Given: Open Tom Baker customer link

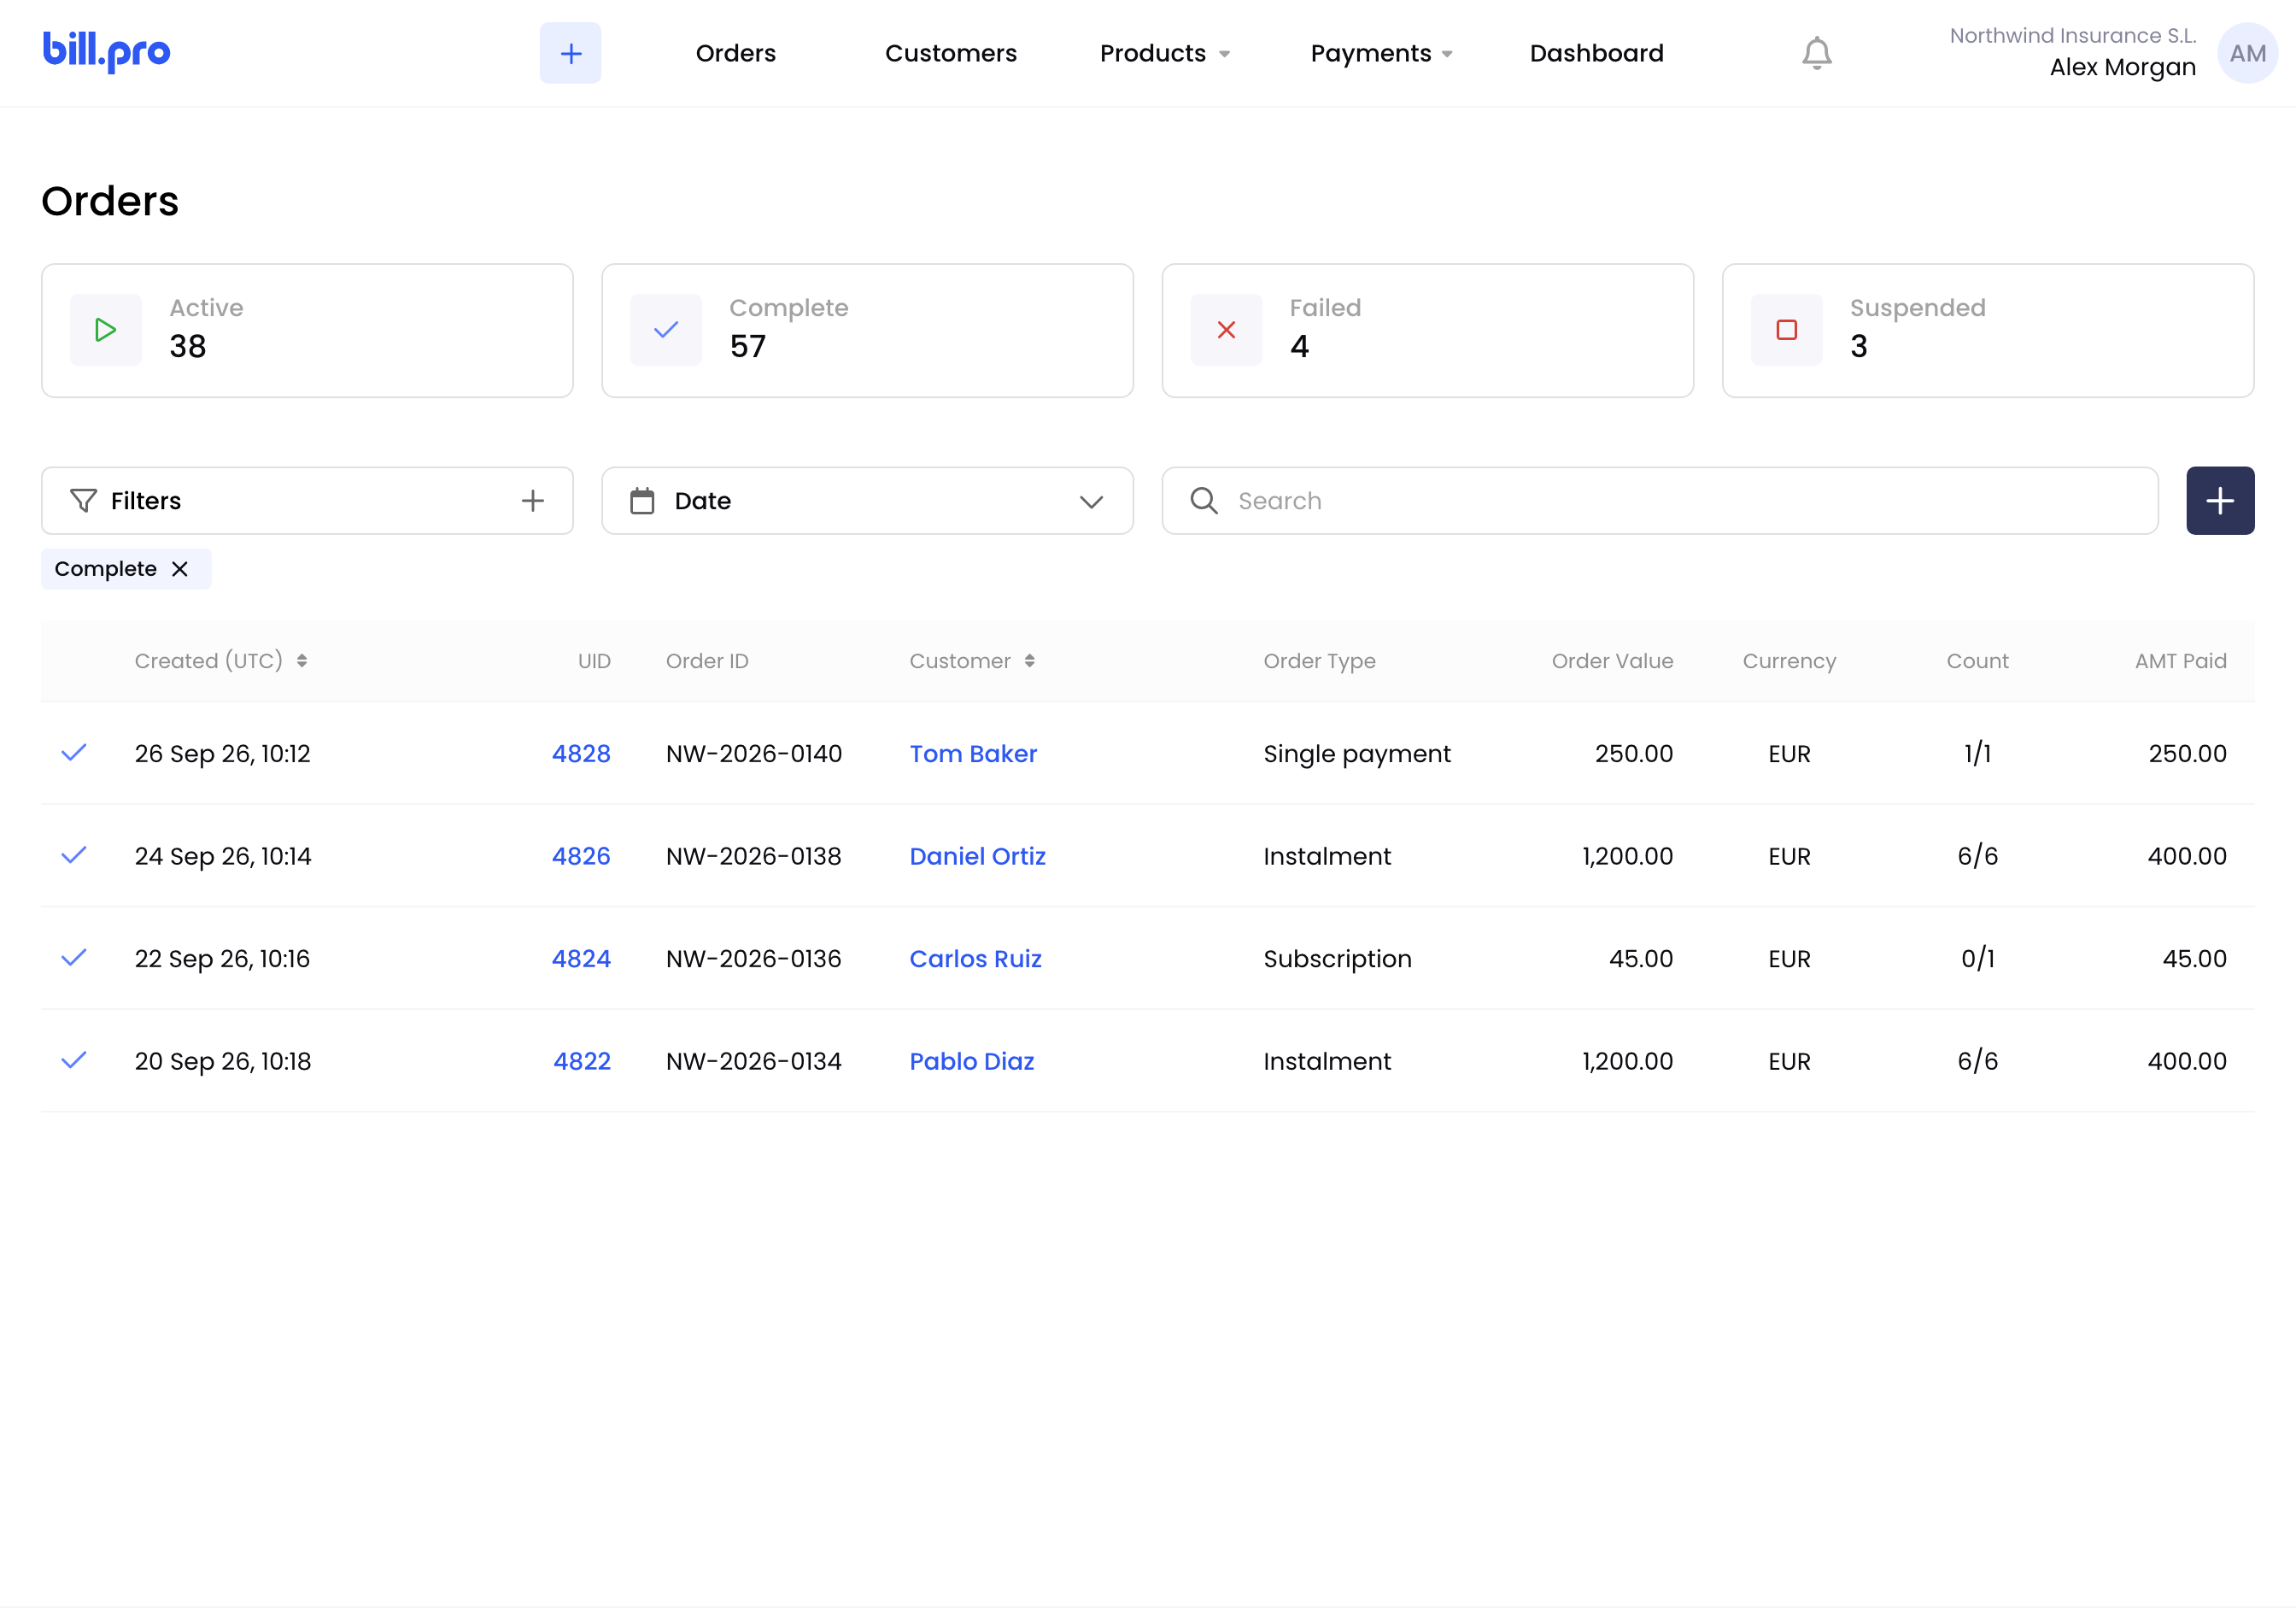Looking at the screenshot, I should [973, 753].
